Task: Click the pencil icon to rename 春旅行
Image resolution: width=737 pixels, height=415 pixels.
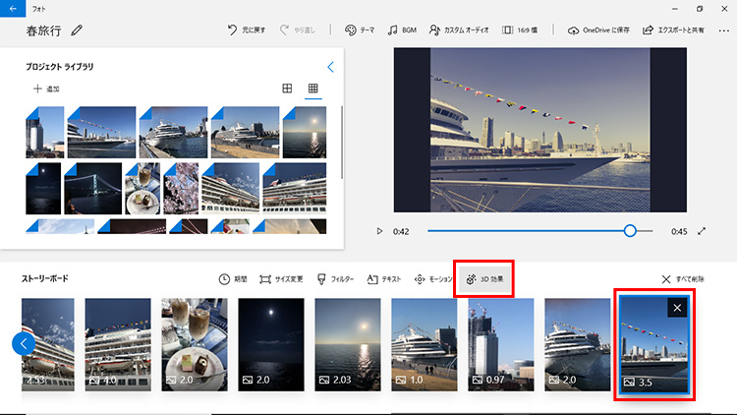Action: tap(78, 30)
